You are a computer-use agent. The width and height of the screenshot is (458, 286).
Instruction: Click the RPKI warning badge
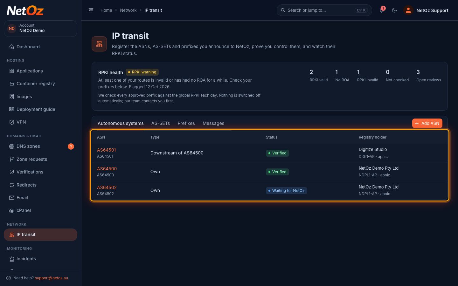coord(142,72)
